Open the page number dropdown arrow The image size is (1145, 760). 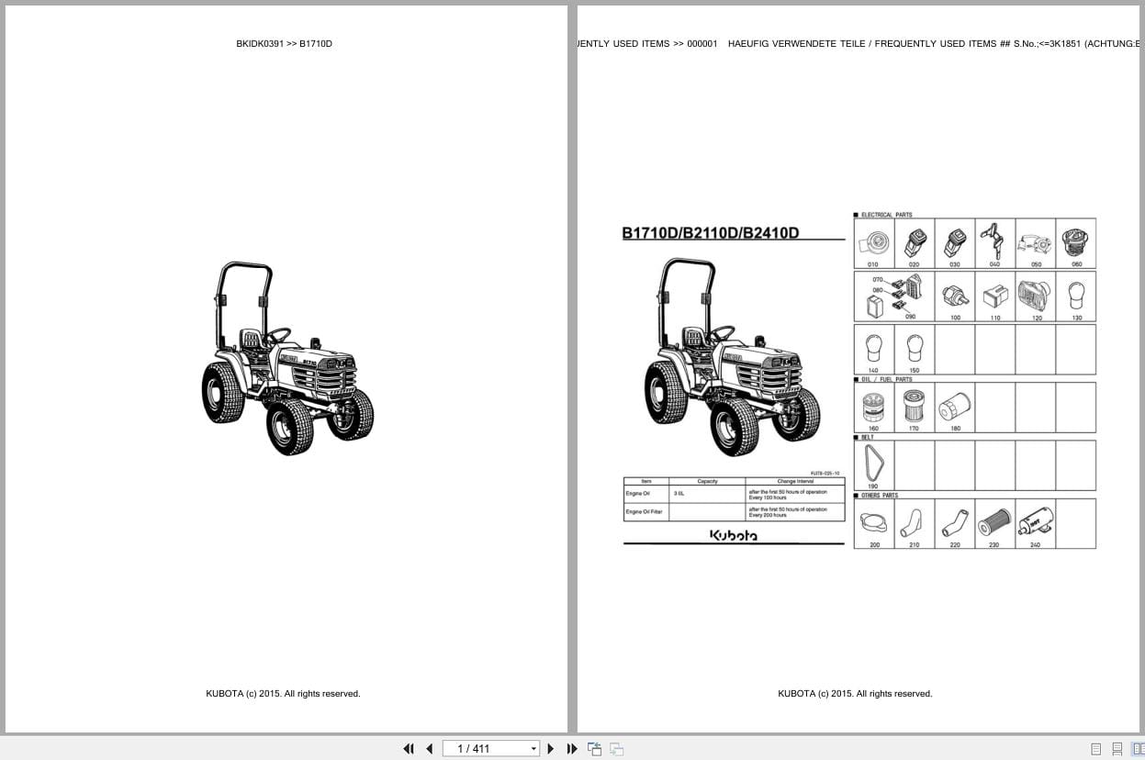coord(533,749)
